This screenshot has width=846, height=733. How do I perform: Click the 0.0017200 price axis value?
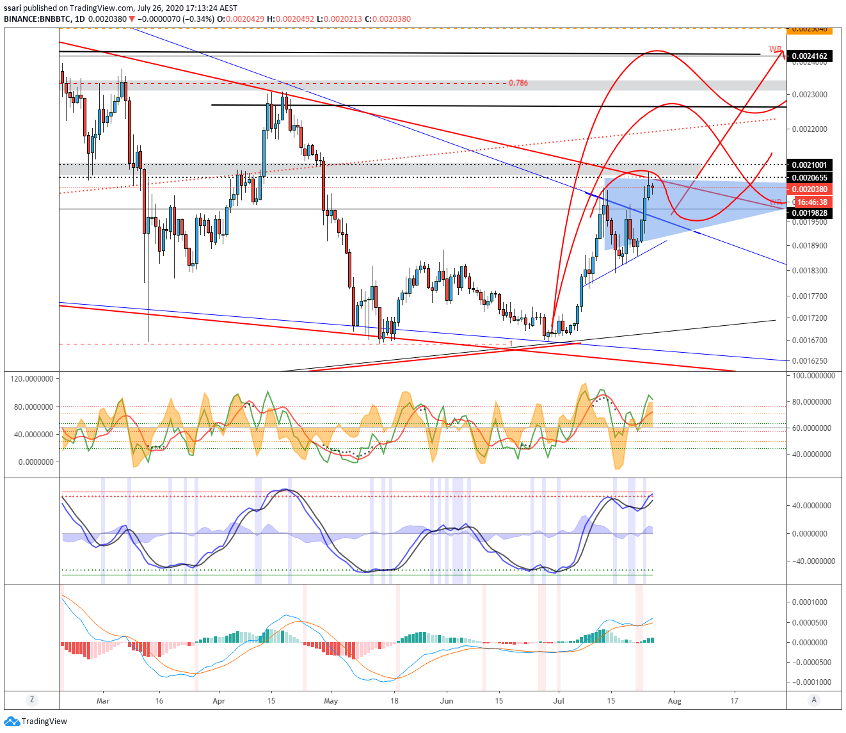[810, 318]
